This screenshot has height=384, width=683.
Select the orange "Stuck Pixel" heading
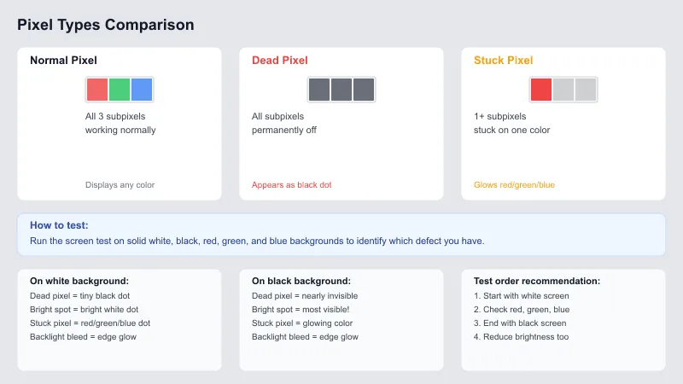pos(503,61)
